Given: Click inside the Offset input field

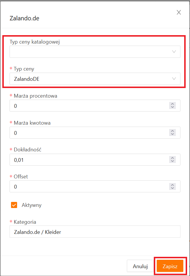Looking at the screenshot, I should click(87, 187).
